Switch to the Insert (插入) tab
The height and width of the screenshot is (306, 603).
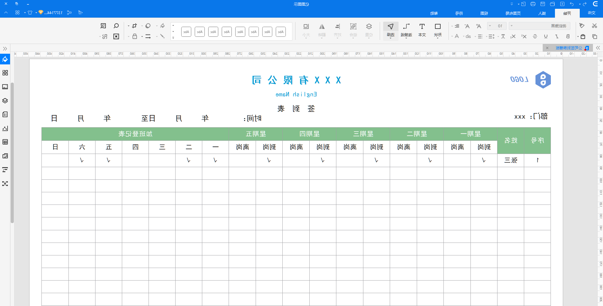click(x=542, y=13)
